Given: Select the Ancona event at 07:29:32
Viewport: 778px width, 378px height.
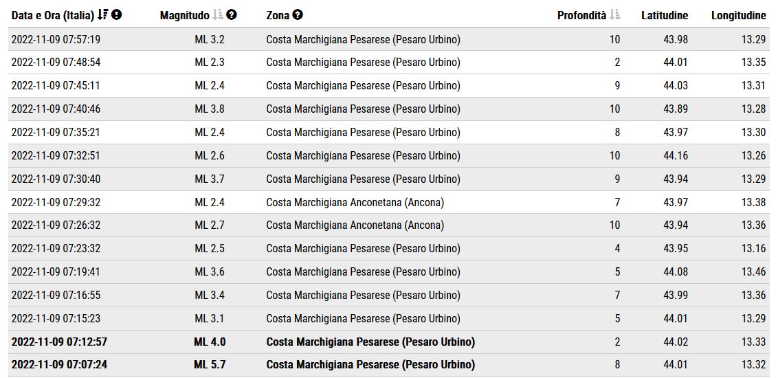Looking at the screenshot, I should (x=389, y=202).
